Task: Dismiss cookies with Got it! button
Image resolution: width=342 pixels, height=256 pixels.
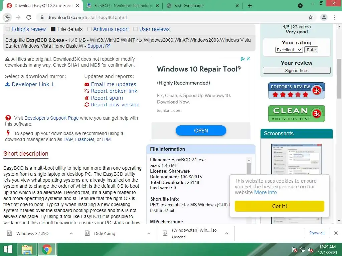Action: coord(280,206)
